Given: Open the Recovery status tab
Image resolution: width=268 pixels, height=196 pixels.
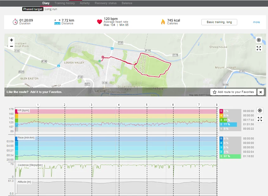Looking at the screenshot, I should 106,3.
